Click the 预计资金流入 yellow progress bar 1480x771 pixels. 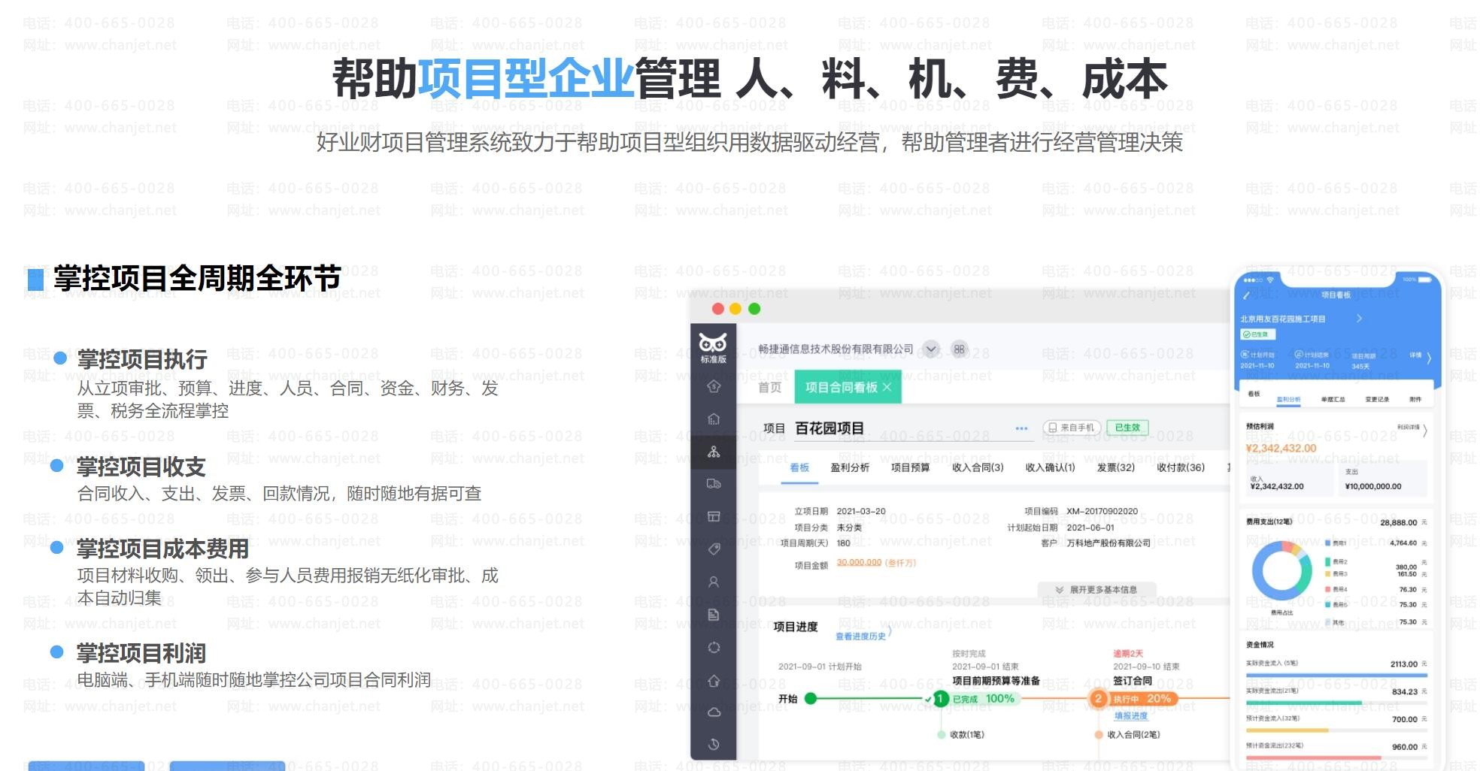pyautogui.click(x=1336, y=730)
